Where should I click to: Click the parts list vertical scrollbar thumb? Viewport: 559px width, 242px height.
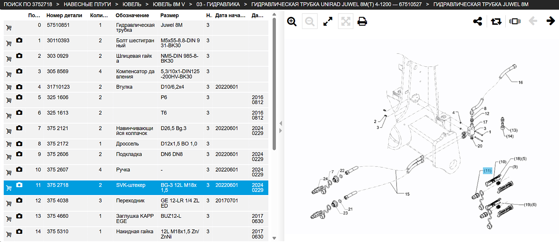point(274,84)
